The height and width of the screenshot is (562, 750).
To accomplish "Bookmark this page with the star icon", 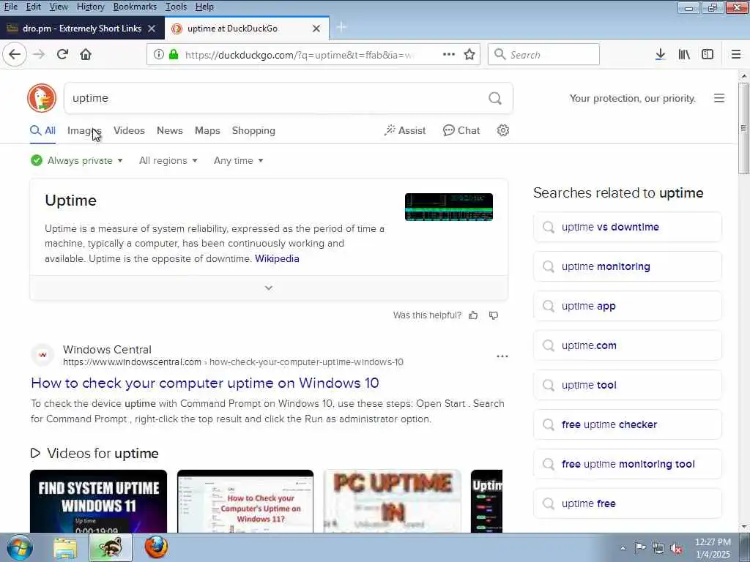I will click(x=469, y=54).
